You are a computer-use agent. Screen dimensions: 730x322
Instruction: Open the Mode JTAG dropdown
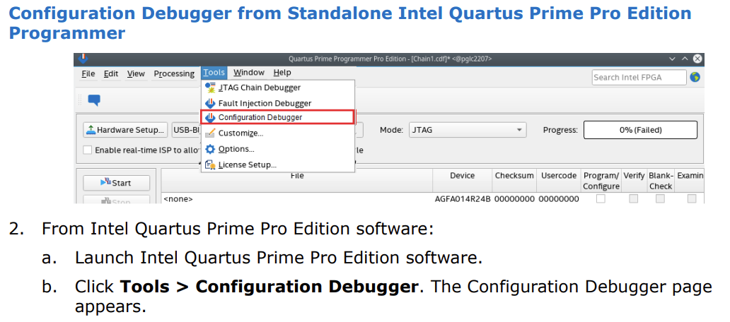click(468, 130)
